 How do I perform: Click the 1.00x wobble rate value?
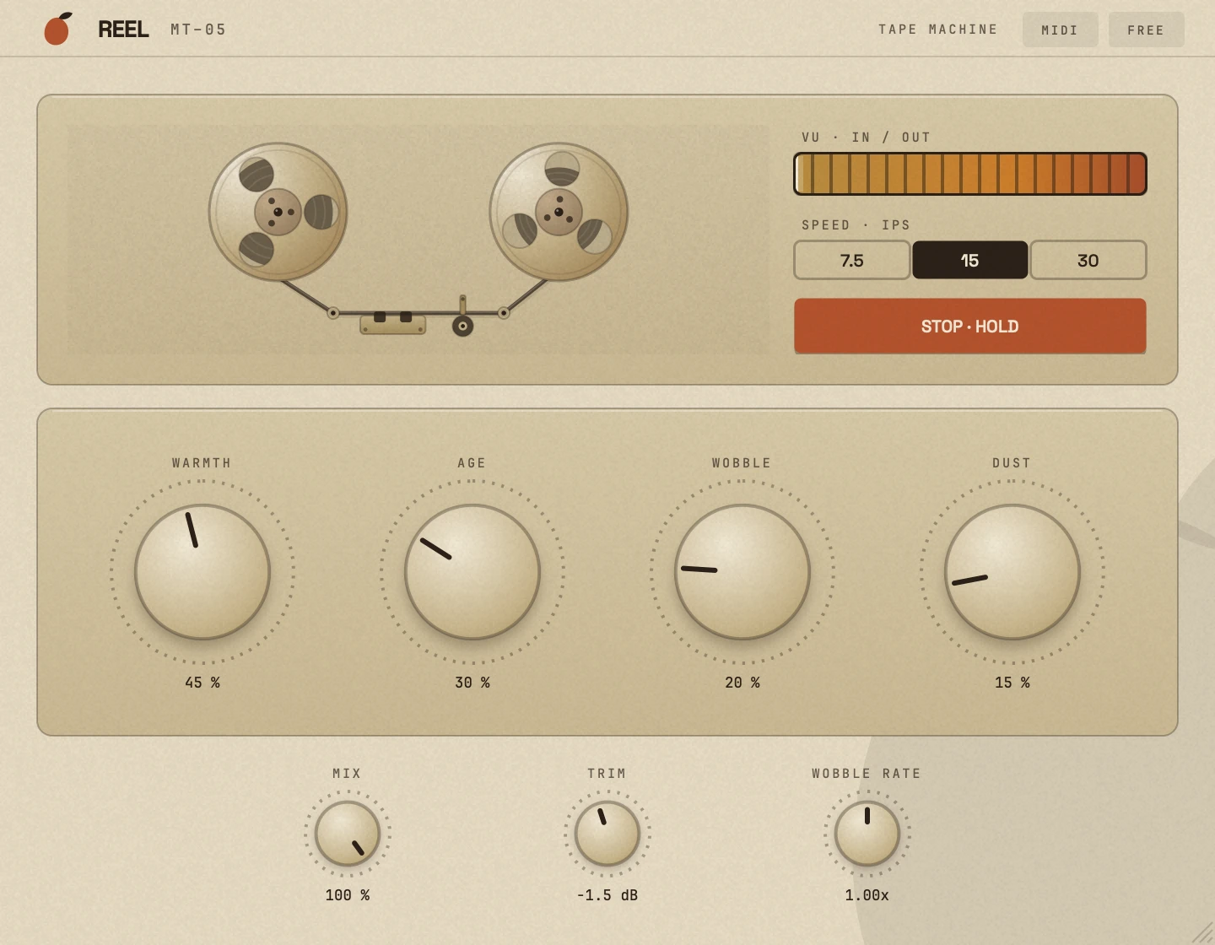pyautogui.click(x=867, y=895)
